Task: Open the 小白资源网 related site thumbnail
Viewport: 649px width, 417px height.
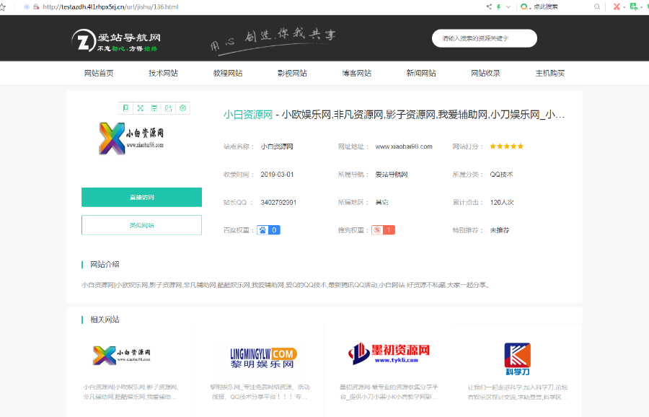Action: tap(122, 355)
